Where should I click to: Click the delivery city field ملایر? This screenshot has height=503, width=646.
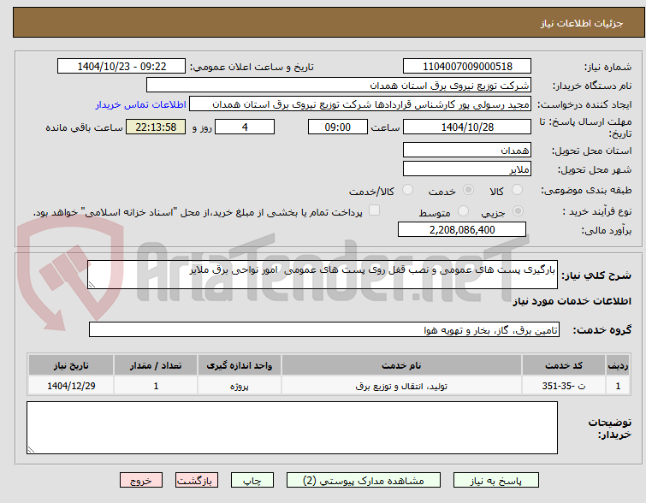(467, 169)
